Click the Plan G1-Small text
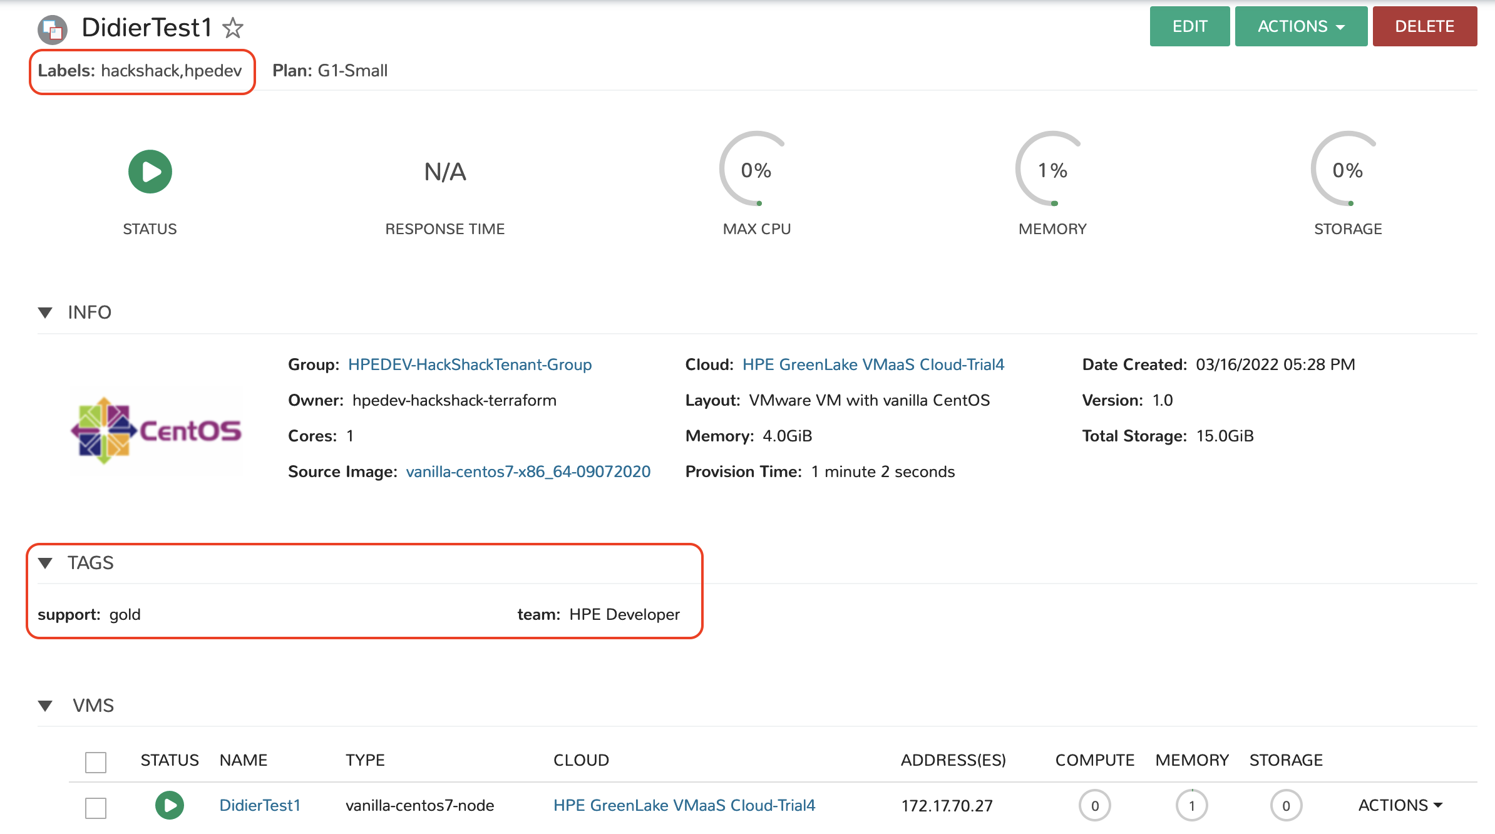 coord(330,71)
